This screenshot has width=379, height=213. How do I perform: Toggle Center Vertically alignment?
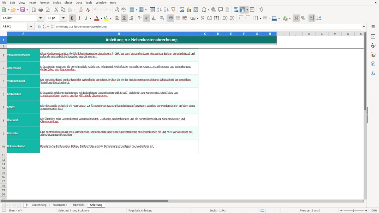pos(147,18)
